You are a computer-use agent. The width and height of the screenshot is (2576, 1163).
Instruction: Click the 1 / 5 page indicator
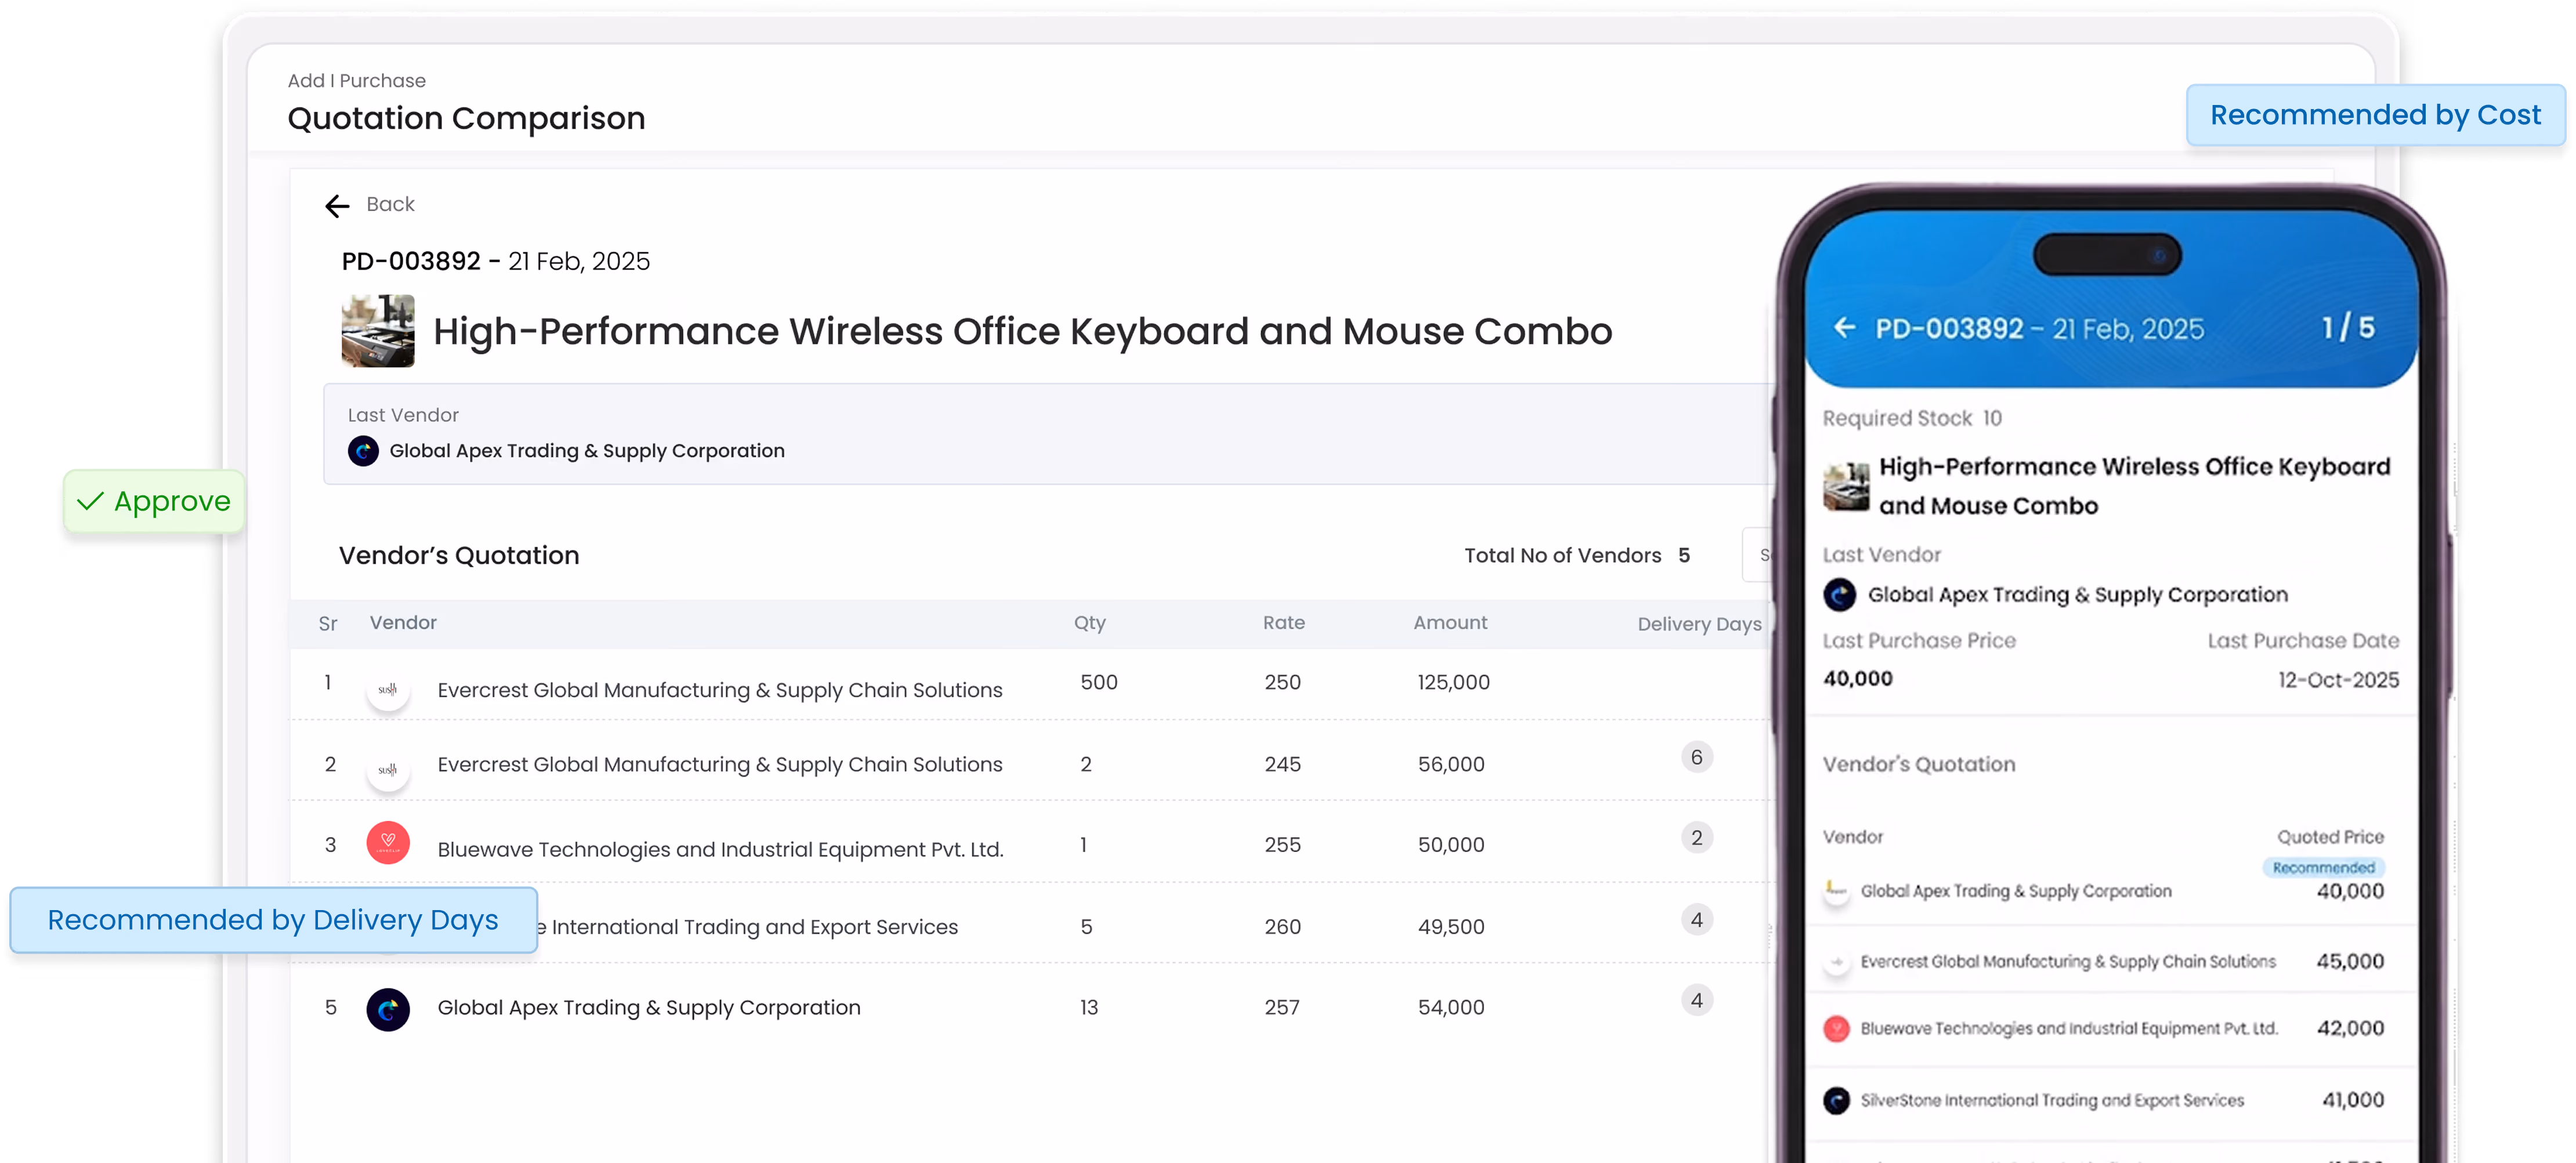(x=2348, y=328)
